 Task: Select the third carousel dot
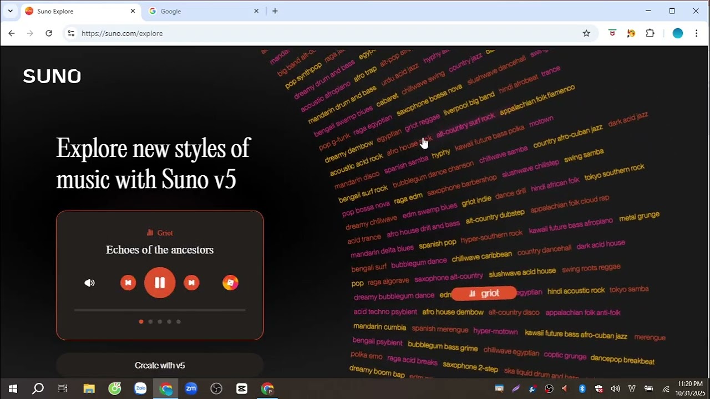pyautogui.click(x=160, y=321)
